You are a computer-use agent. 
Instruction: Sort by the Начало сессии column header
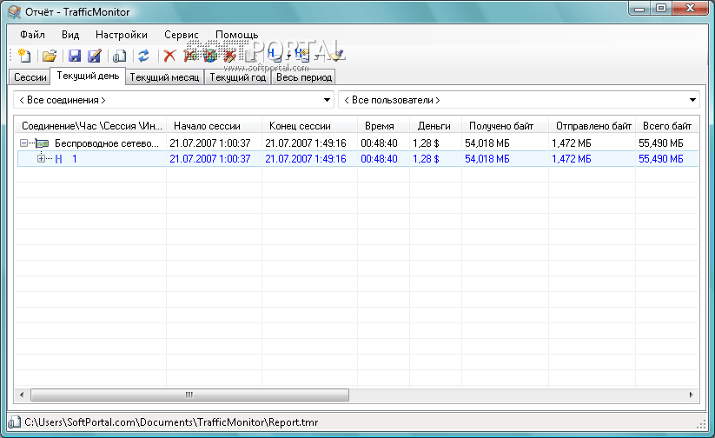pos(215,126)
